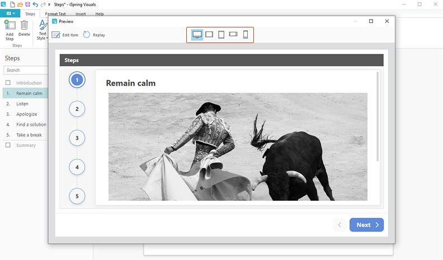Click the Save icon in title bar
This screenshot has width=443, height=260.
[27, 4]
